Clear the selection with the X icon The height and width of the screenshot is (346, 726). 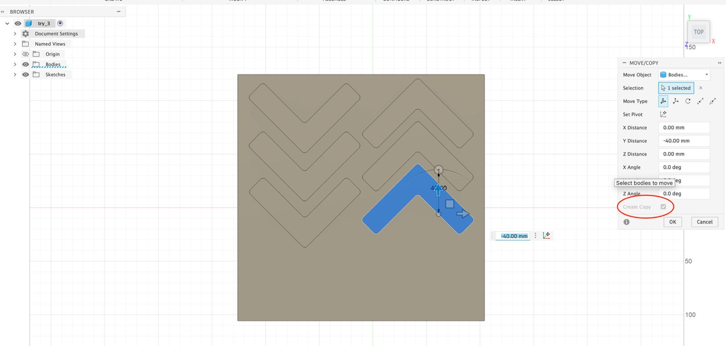point(701,88)
